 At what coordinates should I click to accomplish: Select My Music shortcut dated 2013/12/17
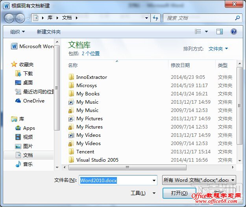(x=83, y=102)
